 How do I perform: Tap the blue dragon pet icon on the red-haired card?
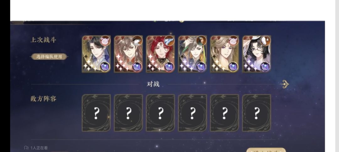[169, 40]
